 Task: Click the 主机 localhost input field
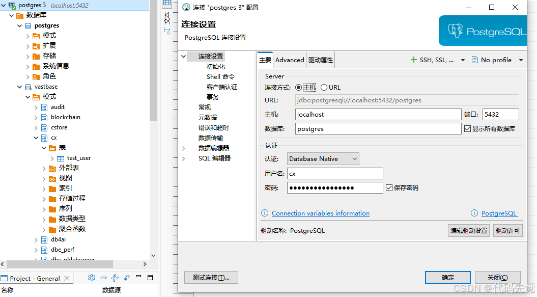pos(378,115)
